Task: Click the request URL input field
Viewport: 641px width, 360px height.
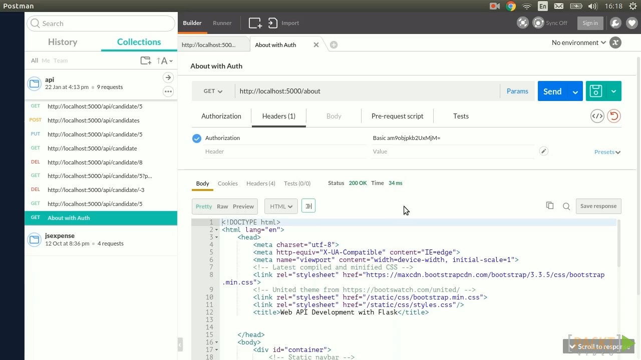Action: tap(367, 91)
